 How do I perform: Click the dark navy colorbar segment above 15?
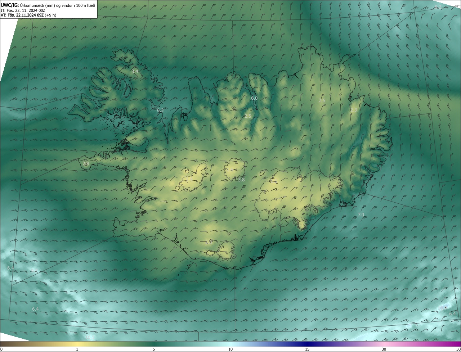coord(307,344)
